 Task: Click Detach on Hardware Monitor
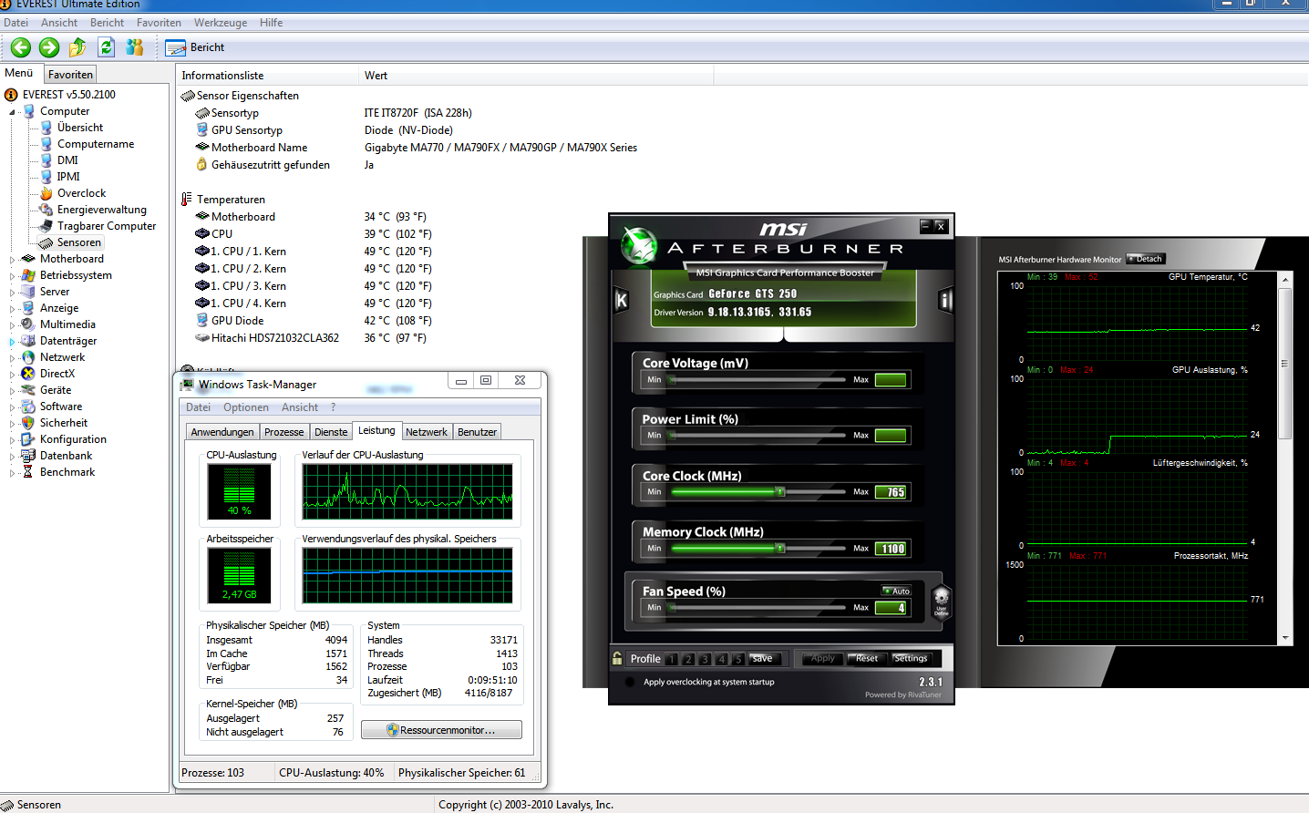(x=1146, y=259)
